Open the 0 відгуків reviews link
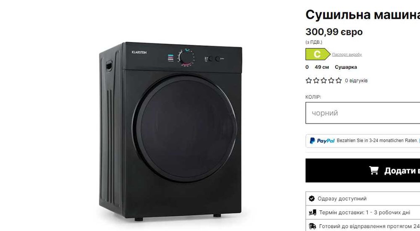This screenshot has height=231, width=420. [x=356, y=80]
